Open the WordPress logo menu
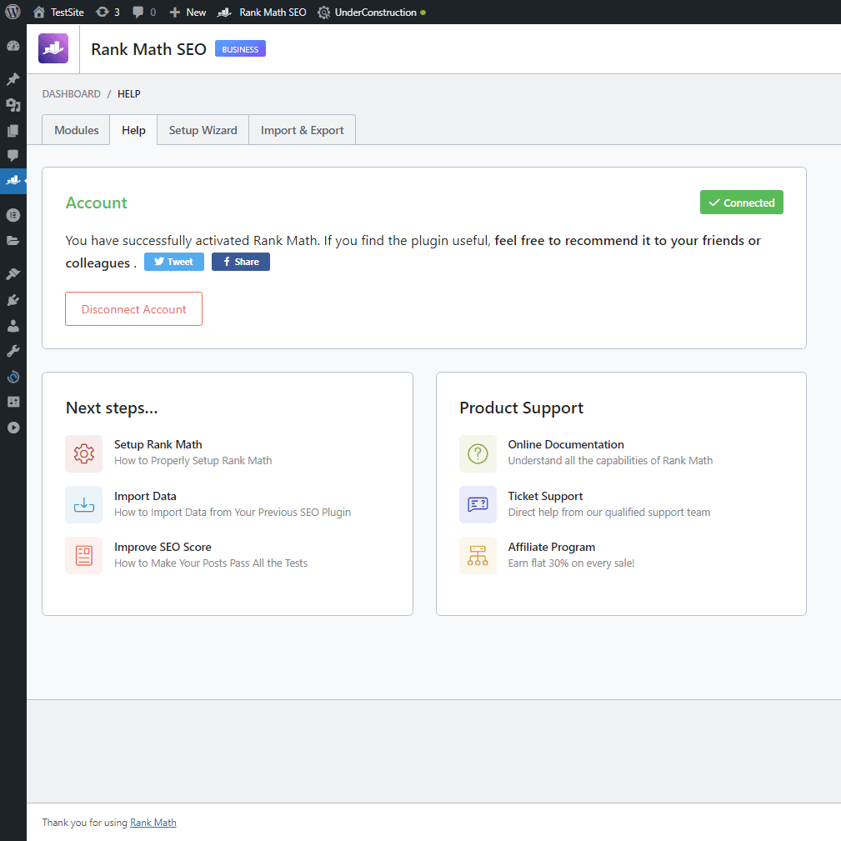The height and width of the screenshot is (841, 841). [13, 12]
